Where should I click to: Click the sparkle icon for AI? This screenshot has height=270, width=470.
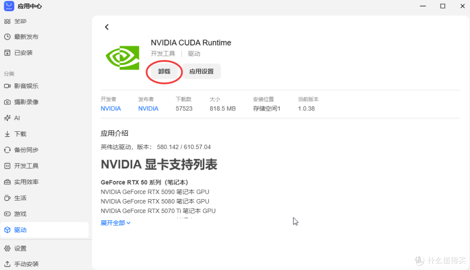point(7,118)
